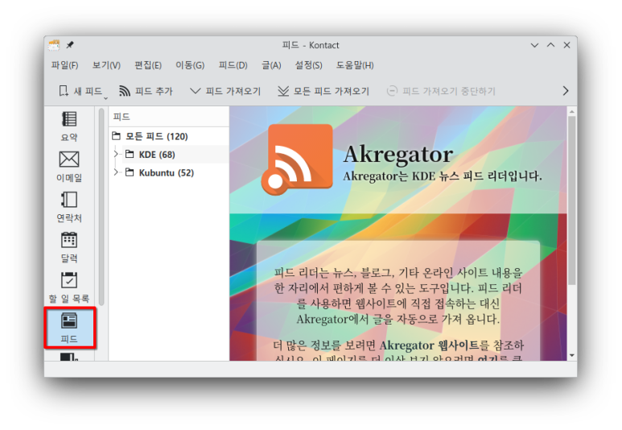This screenshot has height=430, width=622.
Task: Click 피드 추가 RSS toolbar button
Action: coord(146,91)
